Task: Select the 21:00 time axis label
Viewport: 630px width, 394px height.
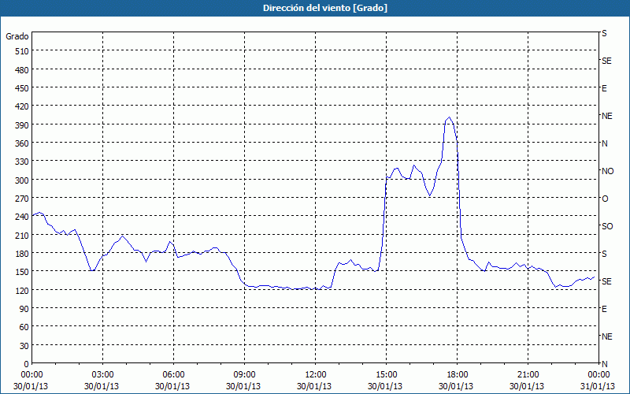Action: 528,375
